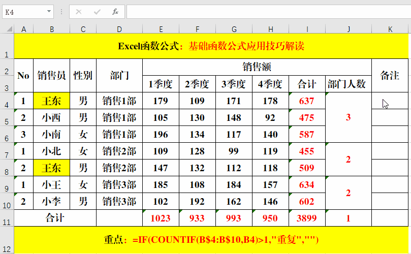Select the red total '587' cell
The image size is (411, 254).
tap(307, 134)
